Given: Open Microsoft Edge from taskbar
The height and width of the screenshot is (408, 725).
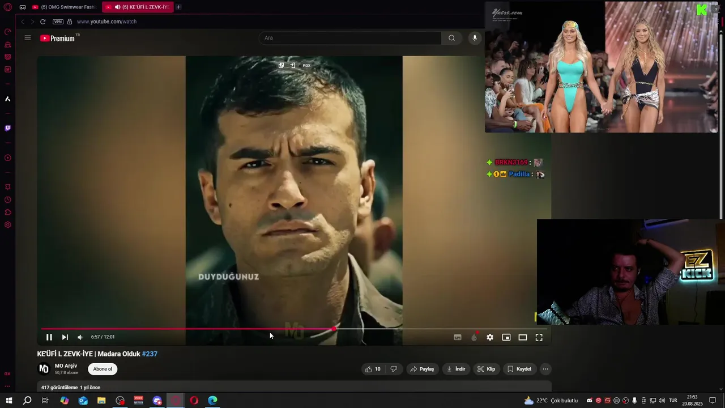Looking at the screenshot, I should (212, 401).
